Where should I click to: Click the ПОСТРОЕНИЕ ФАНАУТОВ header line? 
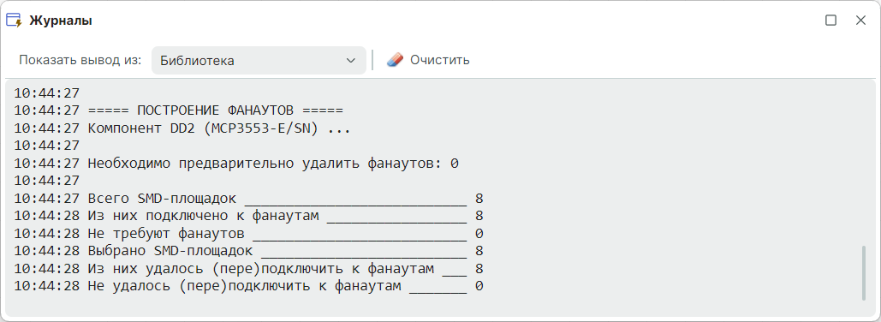[x=179, y=110]
